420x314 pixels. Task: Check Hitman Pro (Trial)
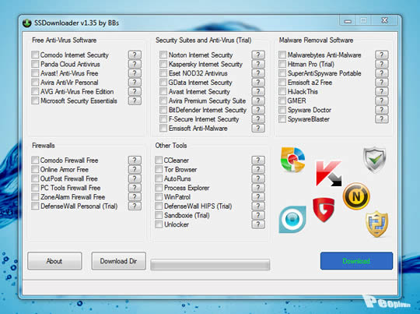[282, 64]
